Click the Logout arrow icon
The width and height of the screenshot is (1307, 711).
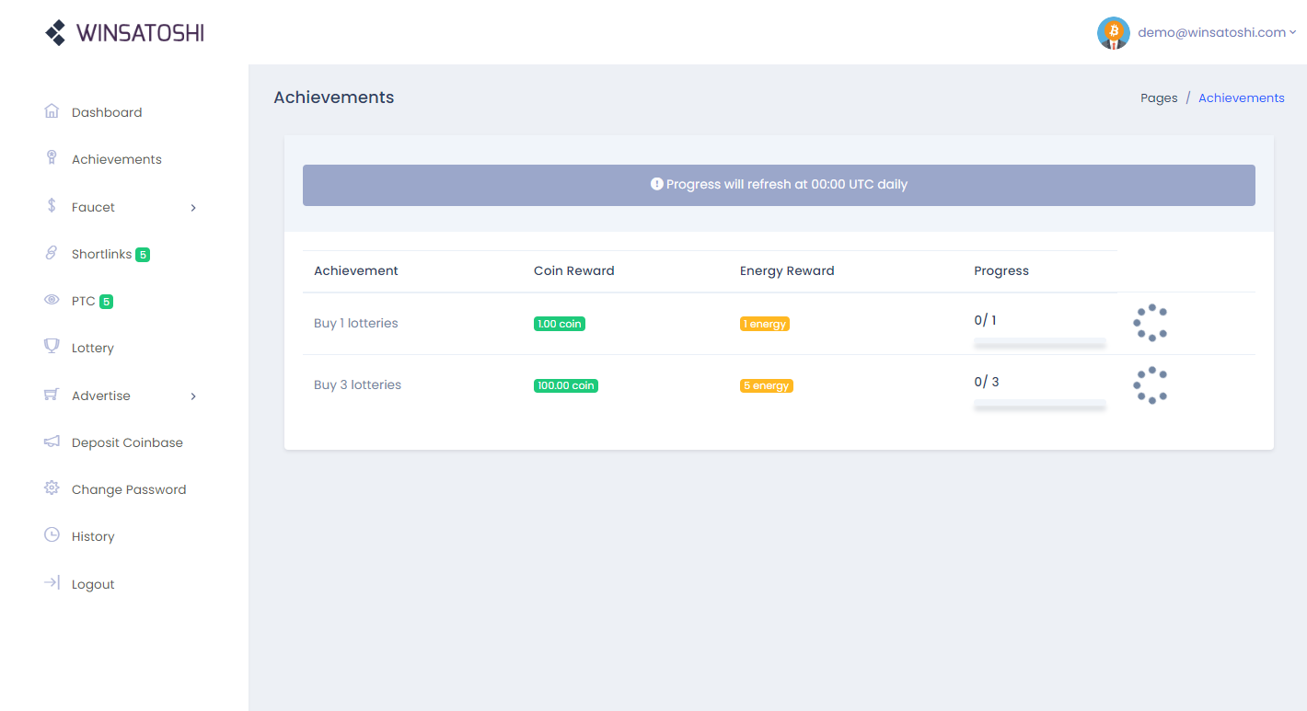point(52,583)
